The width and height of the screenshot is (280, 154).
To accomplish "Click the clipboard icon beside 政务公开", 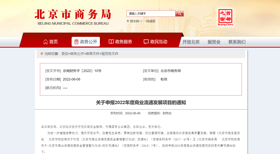I will (76, 42).
